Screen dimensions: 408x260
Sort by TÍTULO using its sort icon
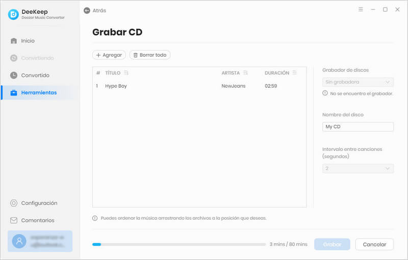tap(126, 73)
